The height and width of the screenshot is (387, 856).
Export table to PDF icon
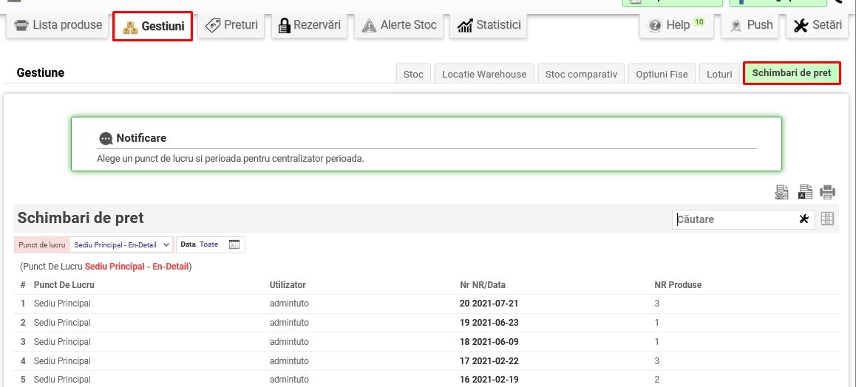[805, 192]
